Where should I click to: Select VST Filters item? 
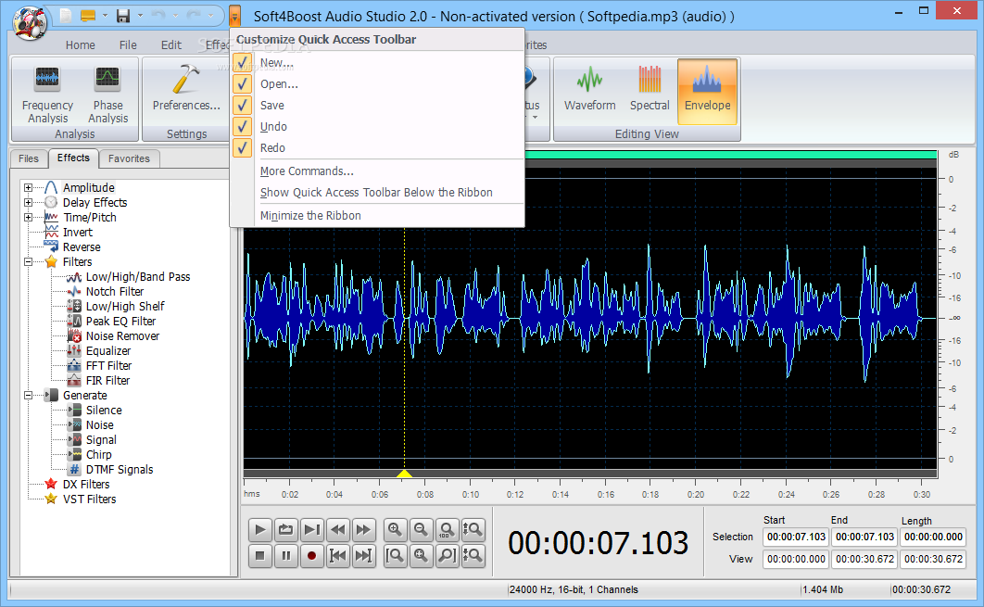[89, 499]
